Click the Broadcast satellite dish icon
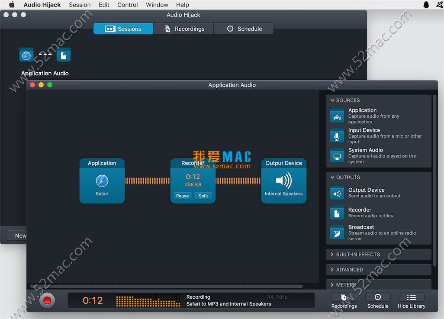The image size is (444, 319). click(x=337, y=233)
